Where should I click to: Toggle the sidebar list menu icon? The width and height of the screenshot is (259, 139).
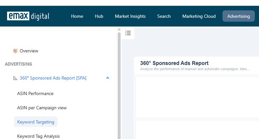point(128,33)
